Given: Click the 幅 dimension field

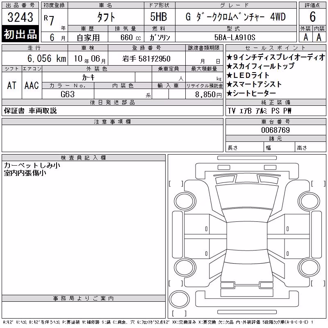Looking at the screenshot, I should [x=280, y=148].
